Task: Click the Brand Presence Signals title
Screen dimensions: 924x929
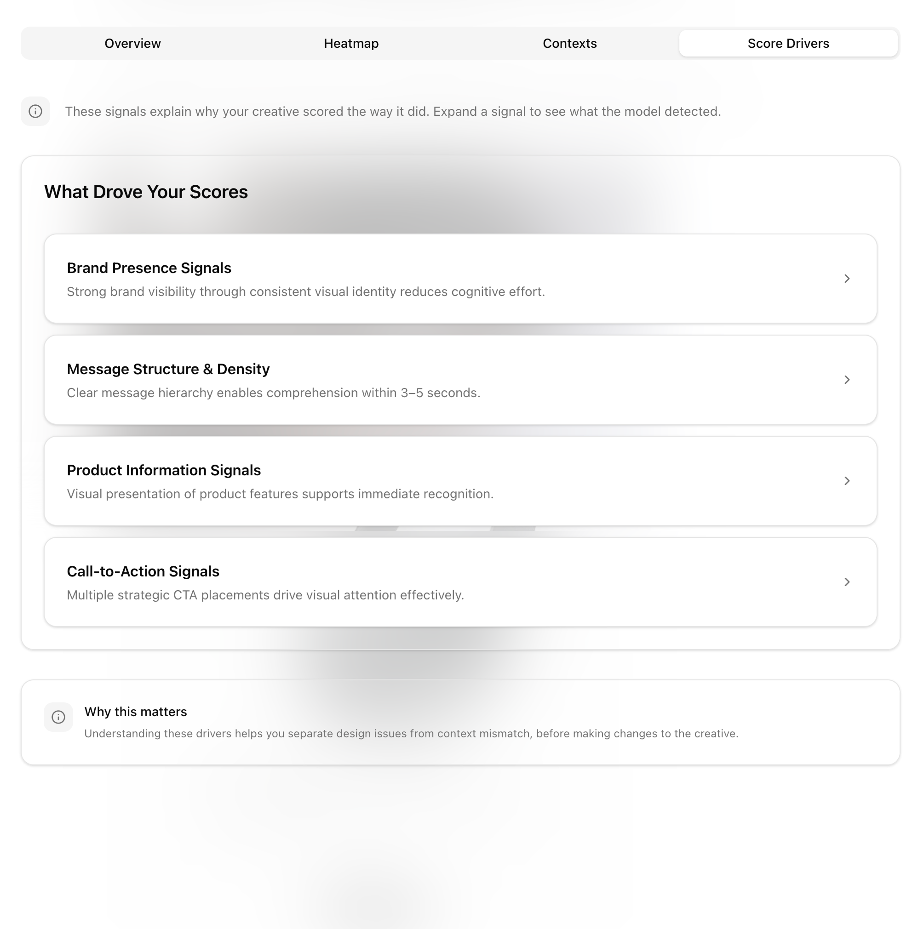Action: pos(149,268)
